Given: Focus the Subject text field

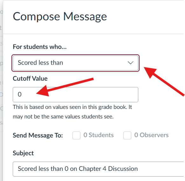Looking at the screenshot, I should coord(98,169).
